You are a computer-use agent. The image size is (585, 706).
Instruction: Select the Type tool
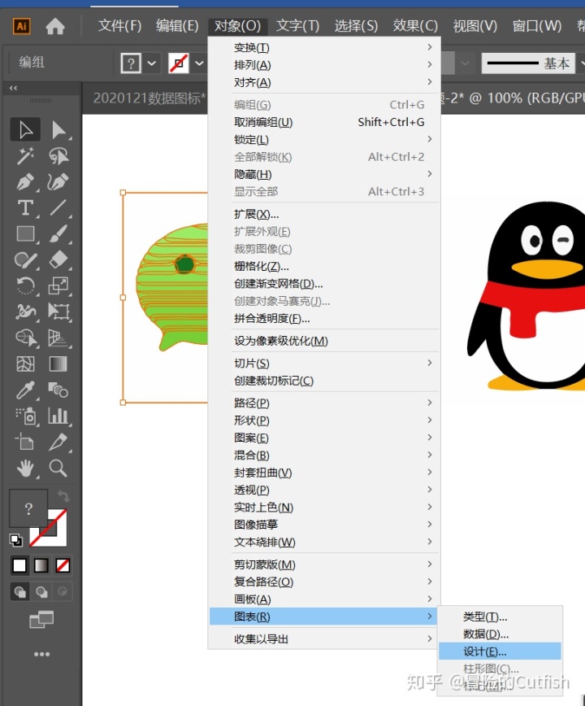coord(25,208)
